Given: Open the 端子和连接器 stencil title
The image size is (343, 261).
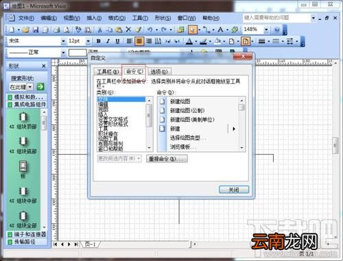Looking at the screenshot, I should click(27, 234).
